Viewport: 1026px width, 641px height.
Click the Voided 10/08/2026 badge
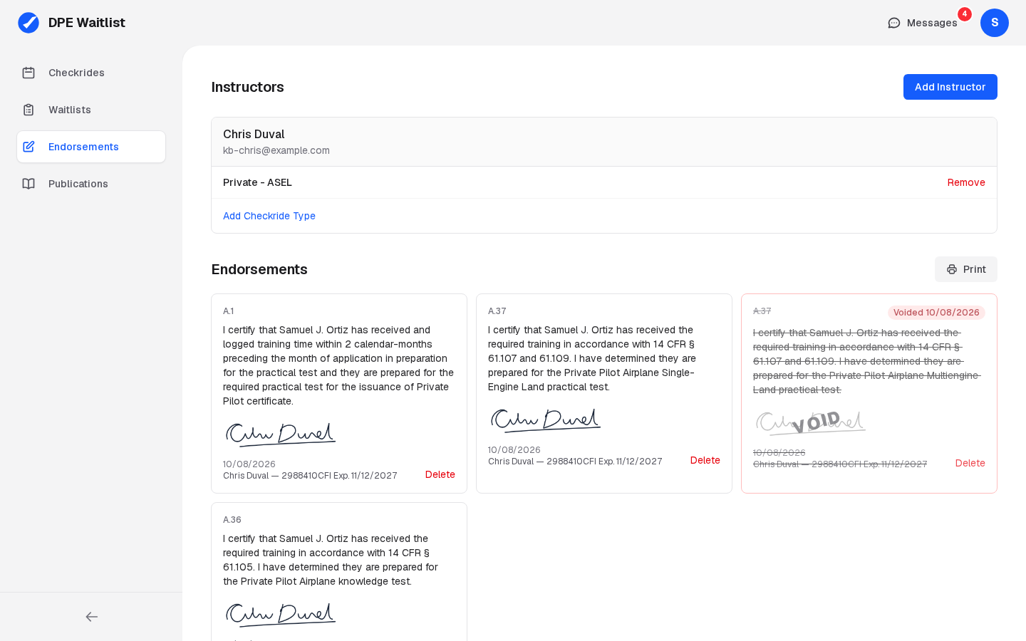[936, 313]
